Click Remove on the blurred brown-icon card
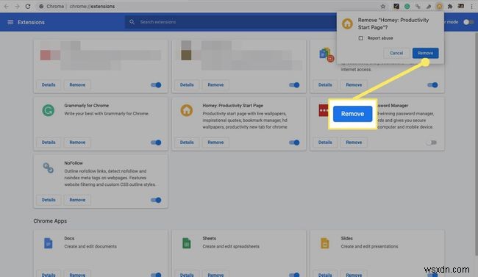This screenshot has width=478, height=277. 215,84
